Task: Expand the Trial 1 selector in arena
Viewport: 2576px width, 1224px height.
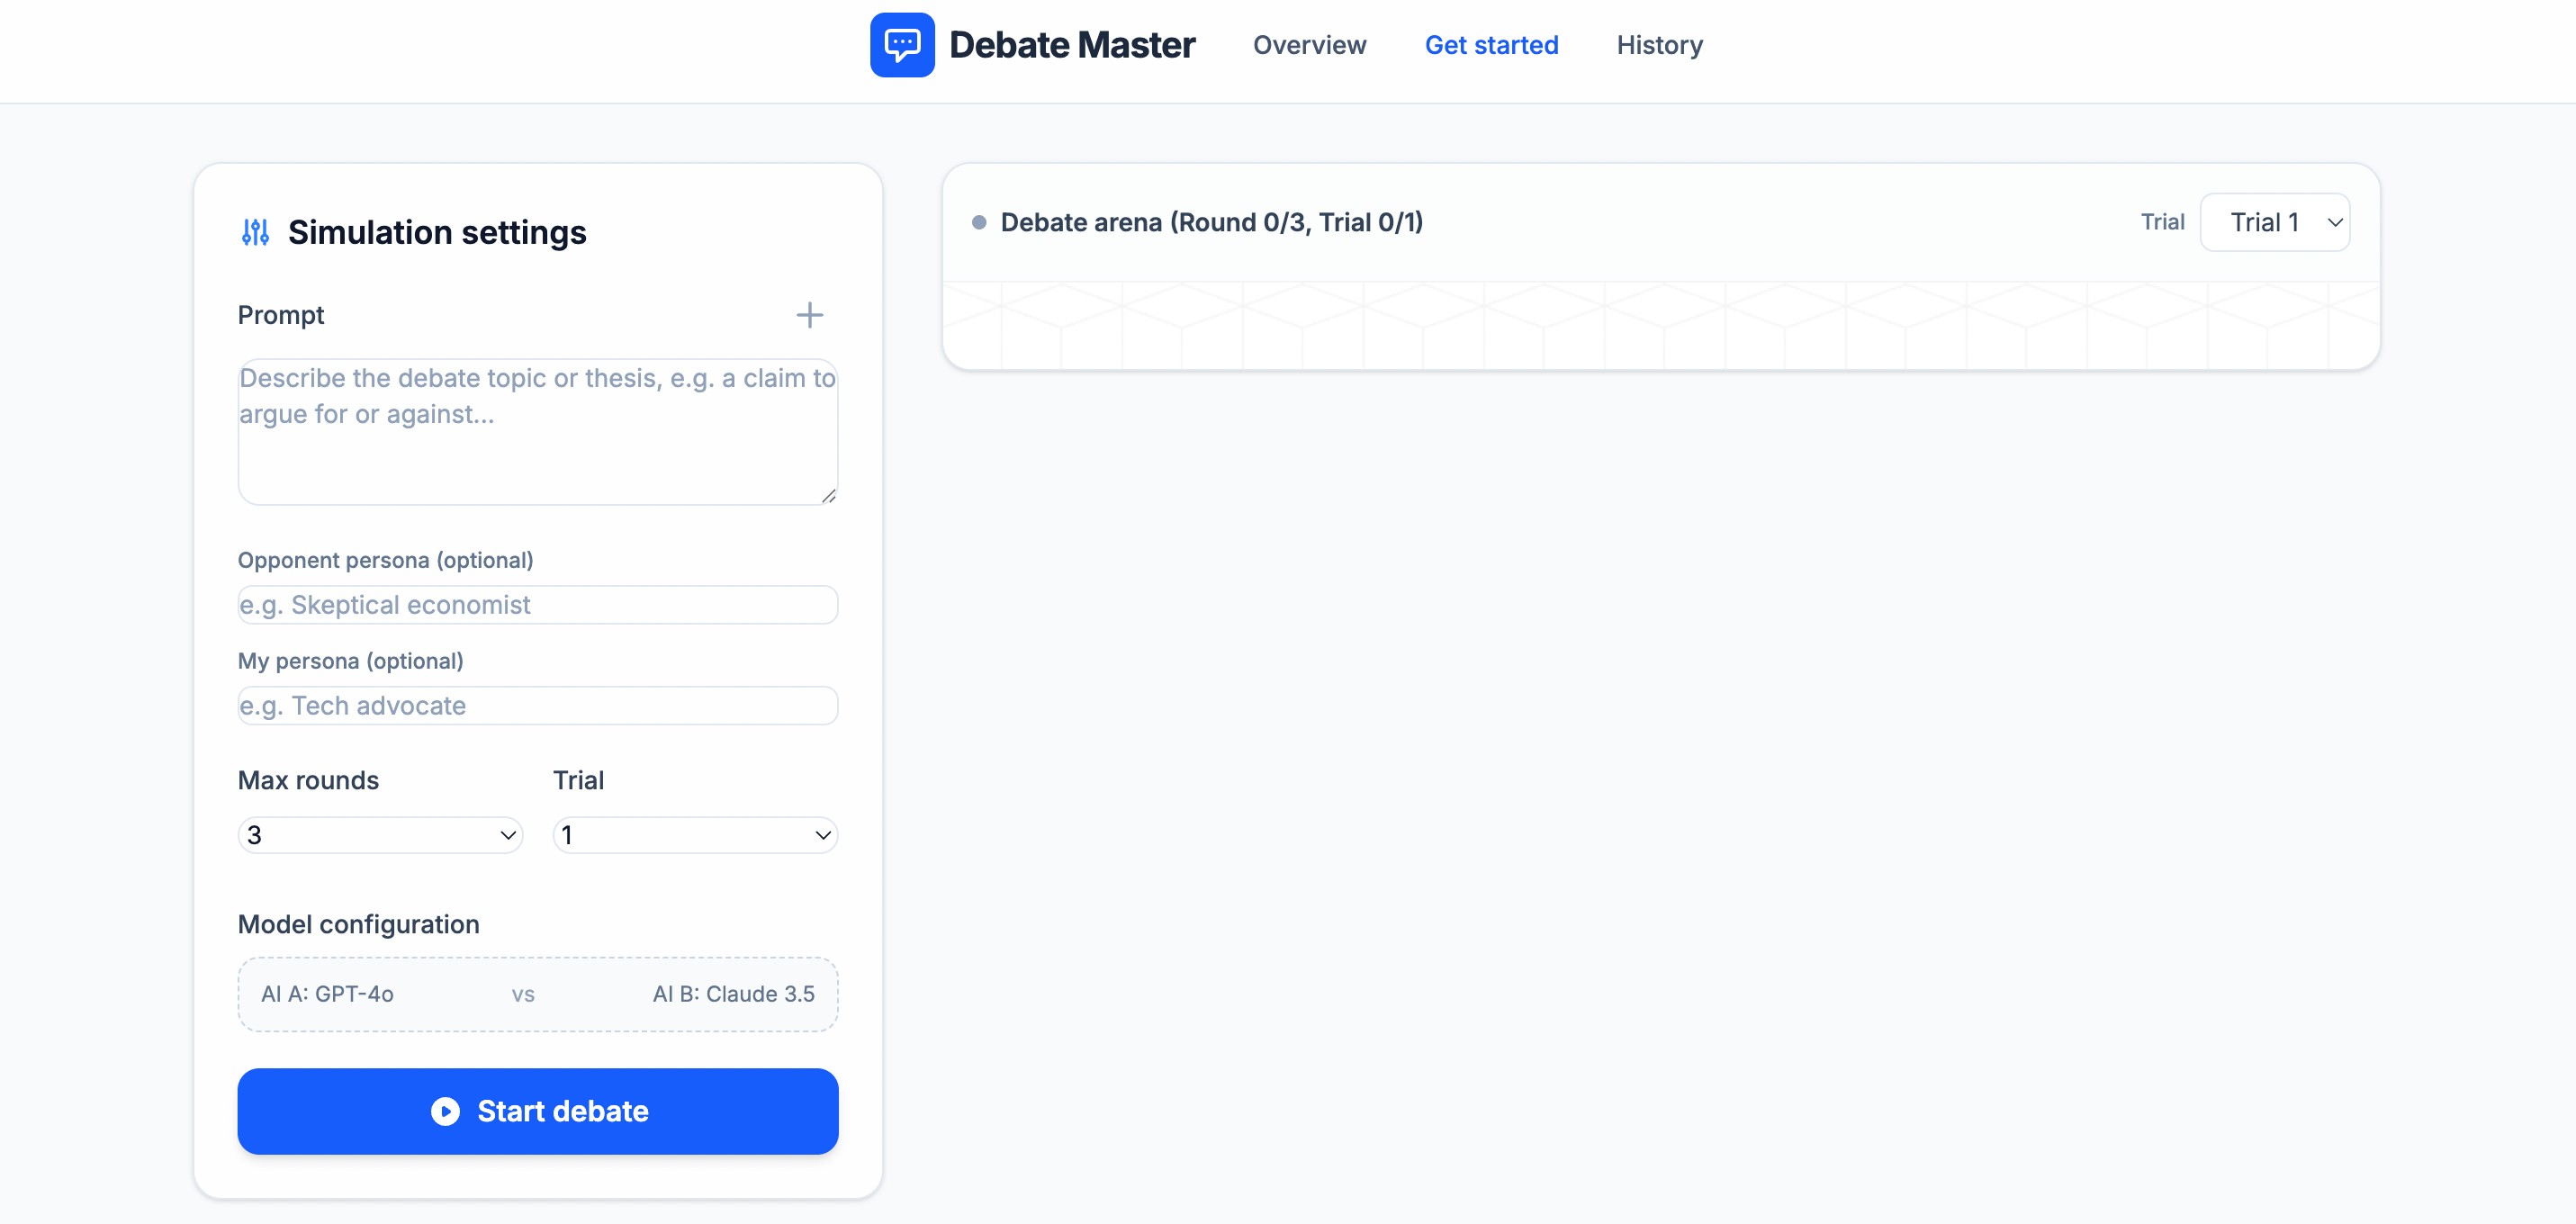Action: tap(2274, 222)
